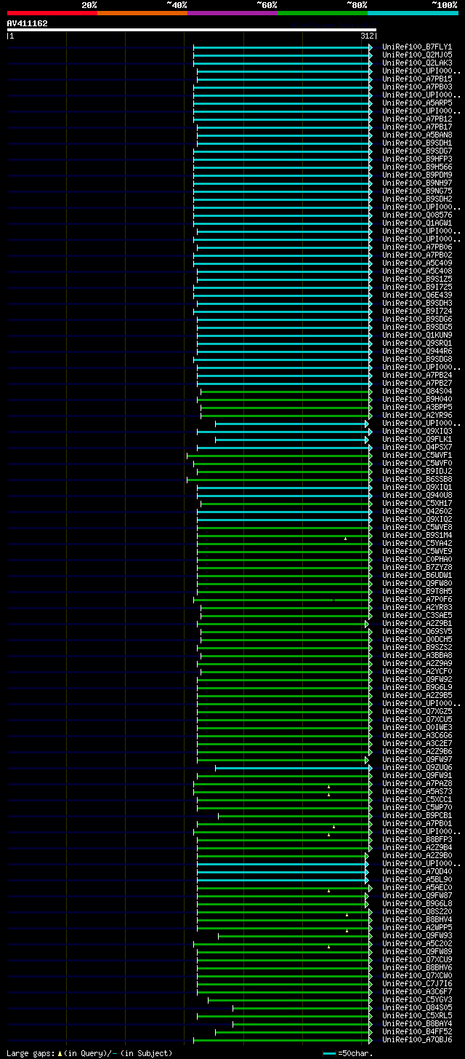Viewport: 465px width, 1059px height.
Task: Open hit UniRef100_Q42602
Action: point(417,512)
